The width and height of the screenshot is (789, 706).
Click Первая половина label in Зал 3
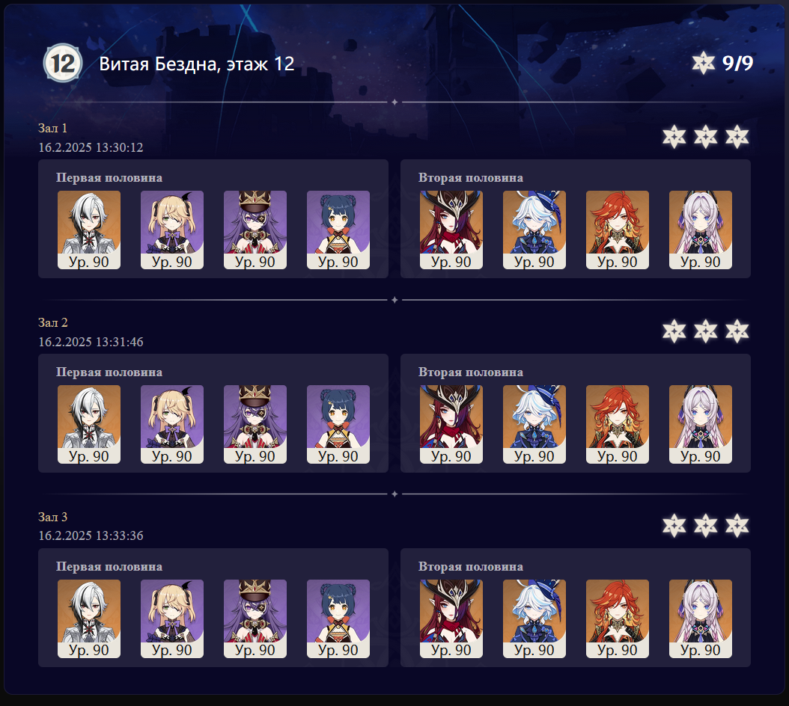click(109, 567)
